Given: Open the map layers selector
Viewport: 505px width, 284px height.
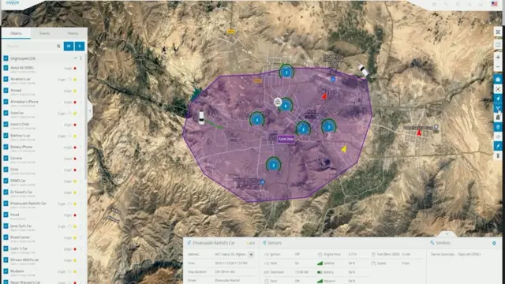Looking at the screenshot, I should point(498,45).
